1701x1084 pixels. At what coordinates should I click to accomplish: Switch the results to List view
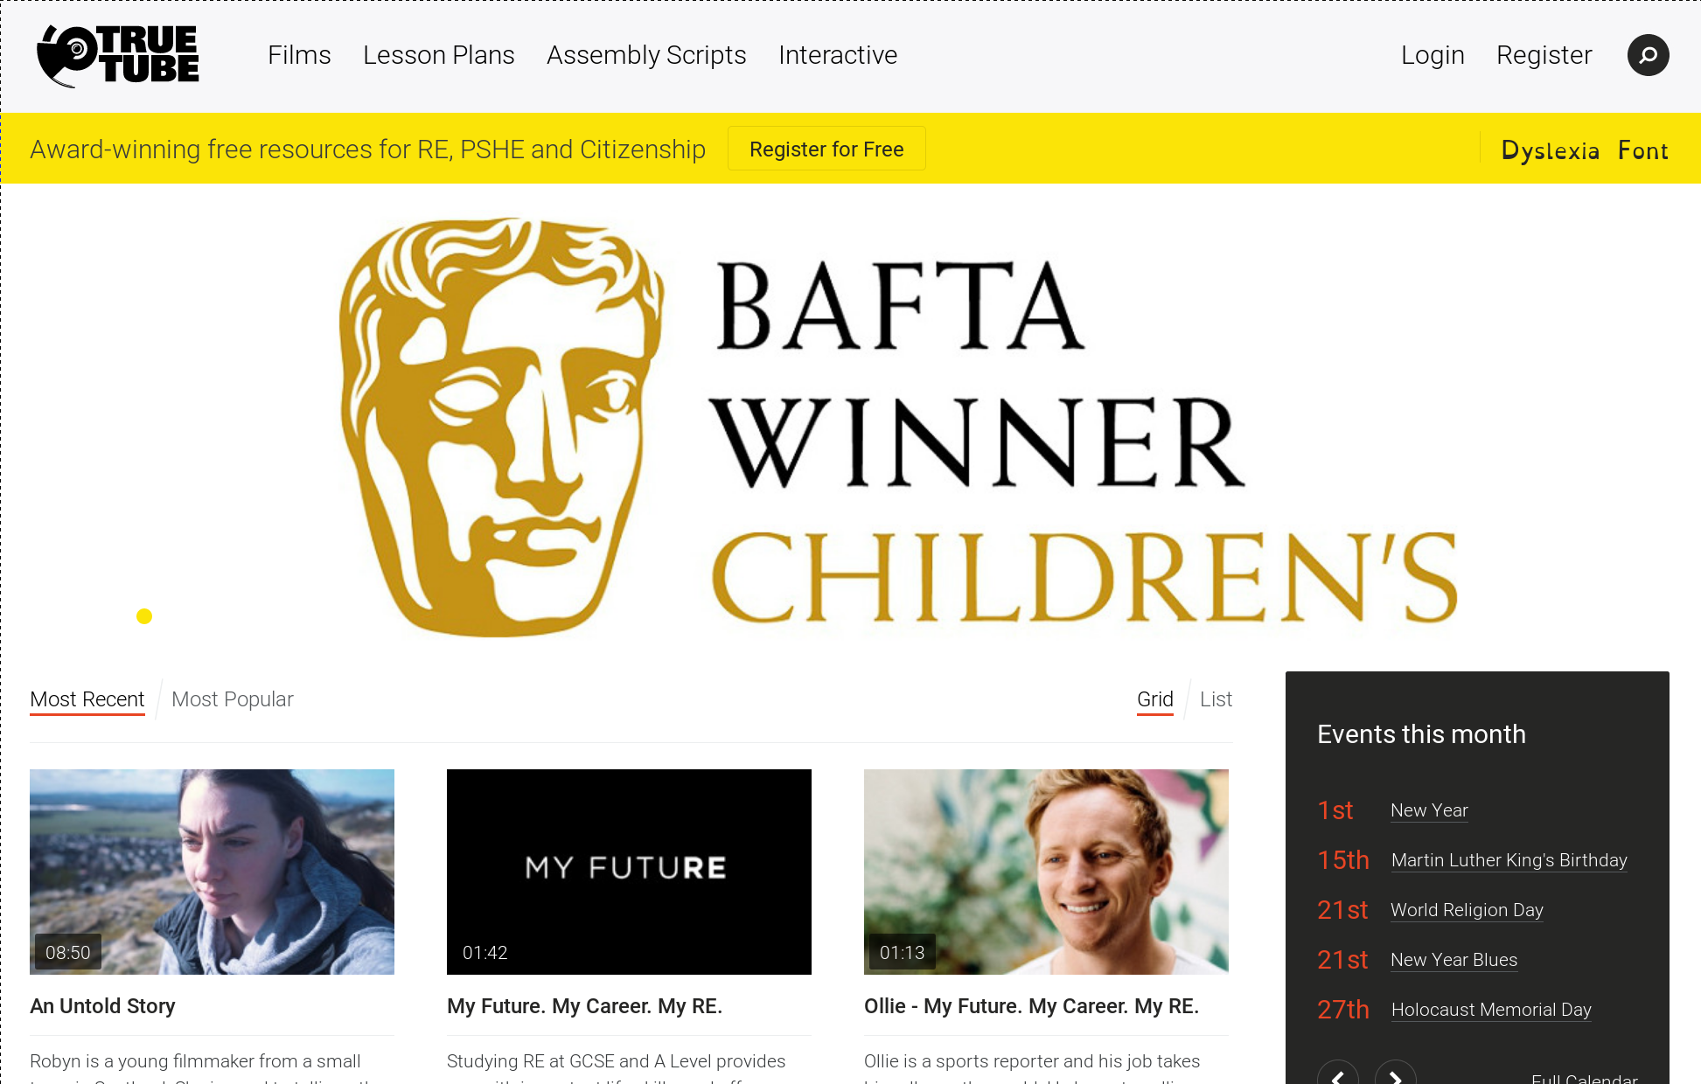(1215, 699)
